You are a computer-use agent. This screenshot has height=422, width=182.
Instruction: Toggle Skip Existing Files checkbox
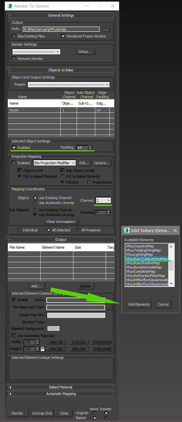pos(14,36)
